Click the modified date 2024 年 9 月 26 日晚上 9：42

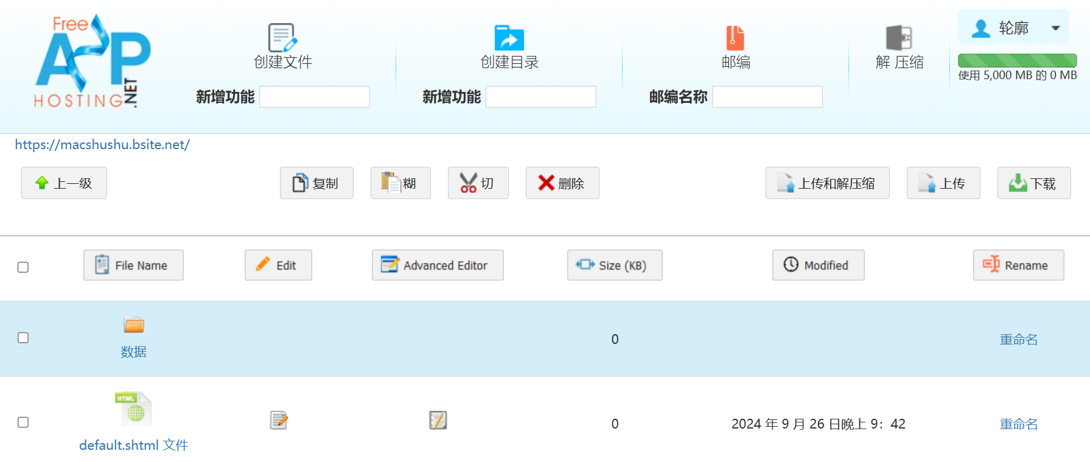pyautogui.click(x=819, y=424)
